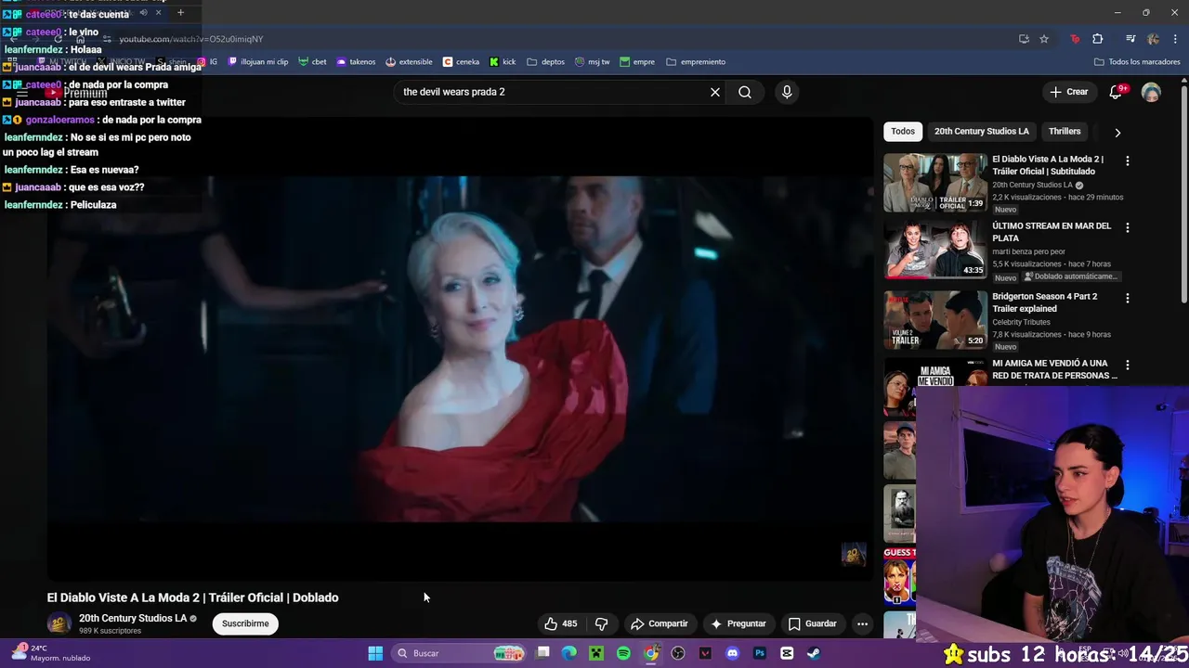This screenshot has height=668, width=1189.
Task: Bookmark this page with star icon
Action: (1044, 39)
